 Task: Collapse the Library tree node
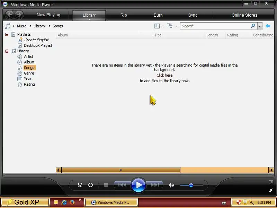7,51
